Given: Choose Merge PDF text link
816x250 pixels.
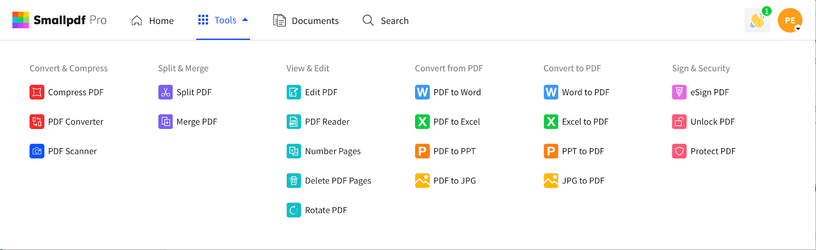Looking at the screenshot, I should 197,122.
